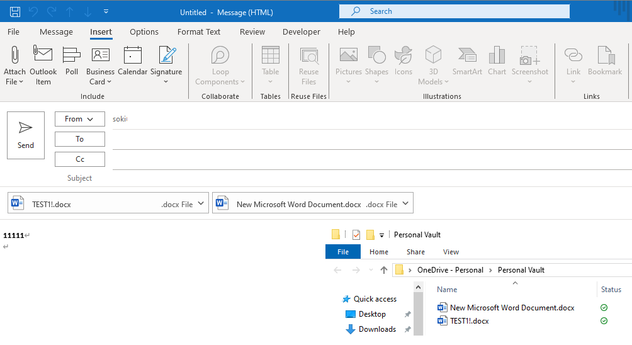Click Personal Vault in address breadcrumb
The width and height of the screenshot is (632, 345).
click(521, 270)
